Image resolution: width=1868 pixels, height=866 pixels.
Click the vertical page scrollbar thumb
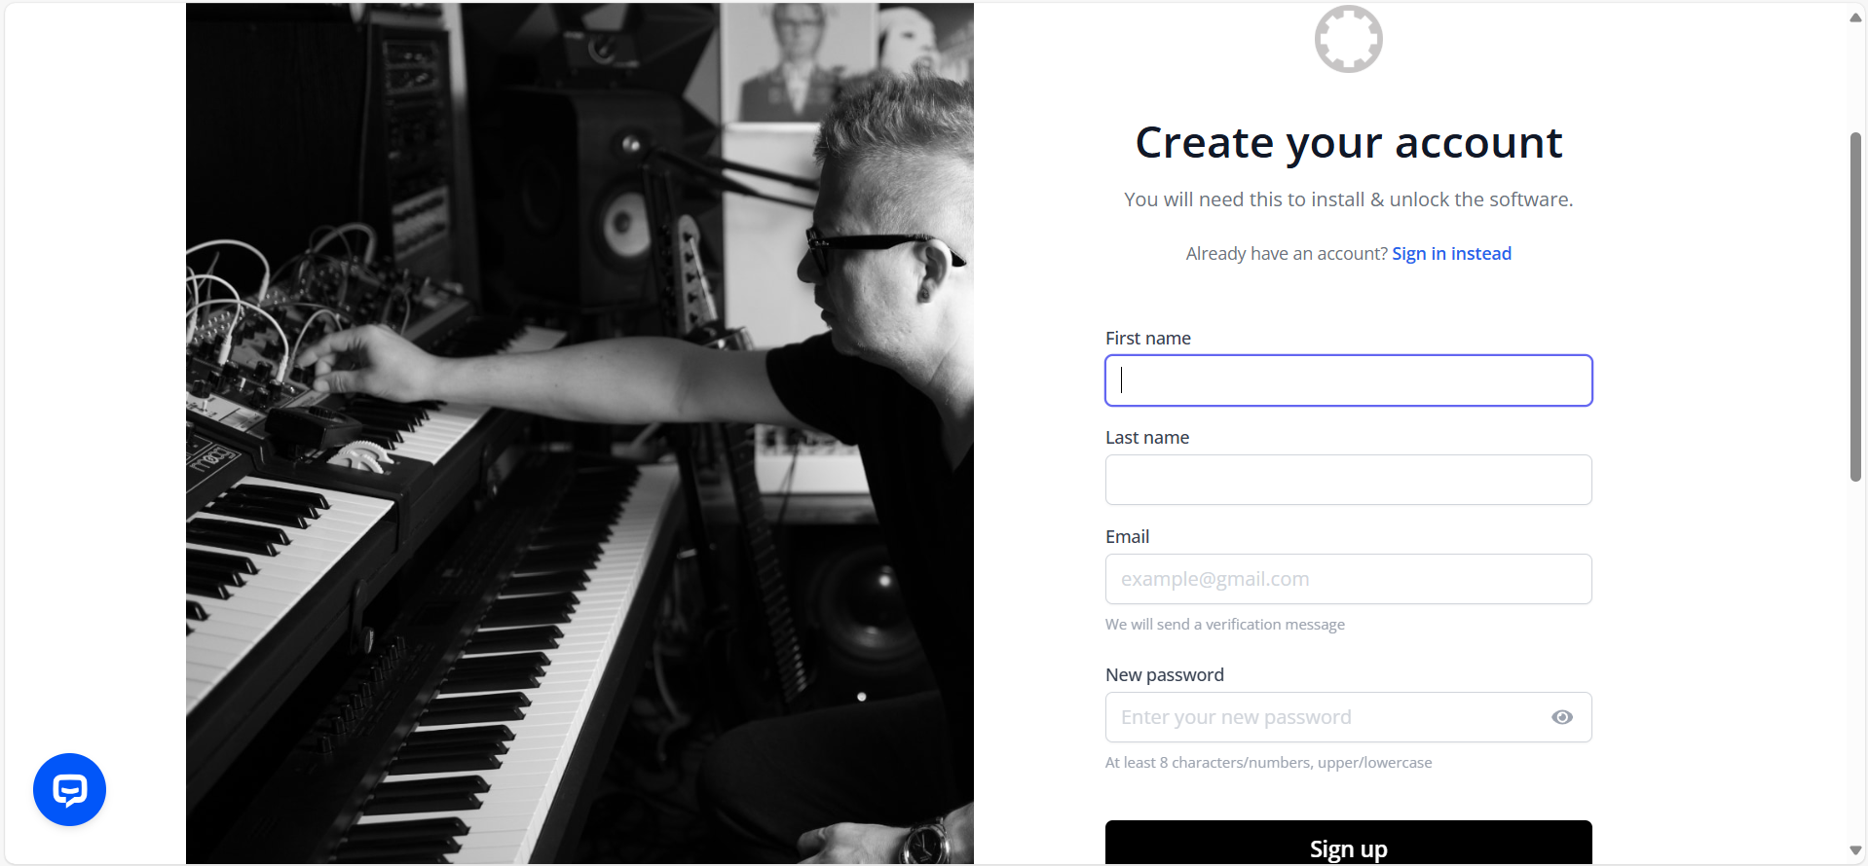coord(1855,307)
